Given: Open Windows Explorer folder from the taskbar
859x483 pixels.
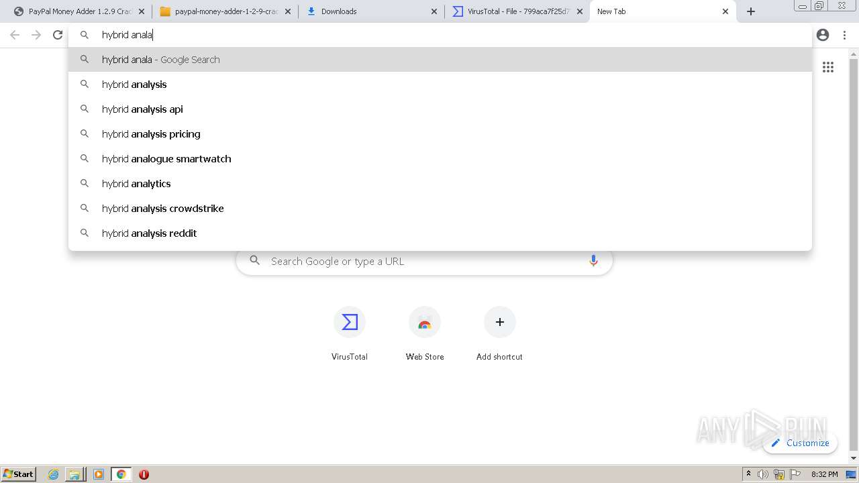Looking at the screenshot, I should point(74,474).
